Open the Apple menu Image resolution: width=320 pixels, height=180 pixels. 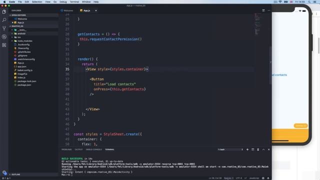4,2
